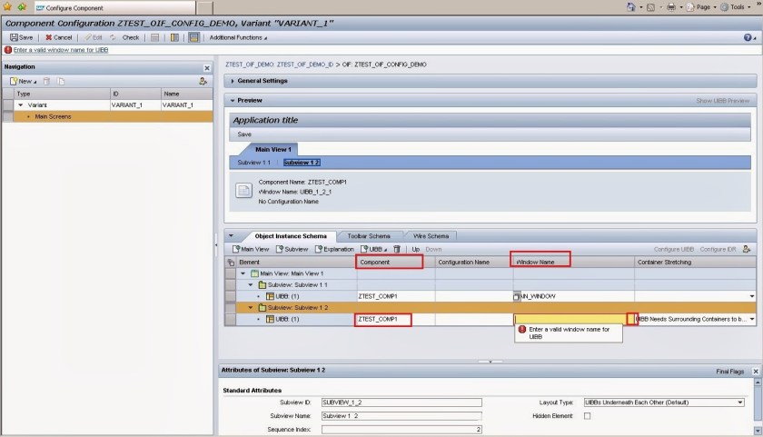Delete element using schema trash icon
The height and width of the screenshot is (437, 763).
(397, 248)
